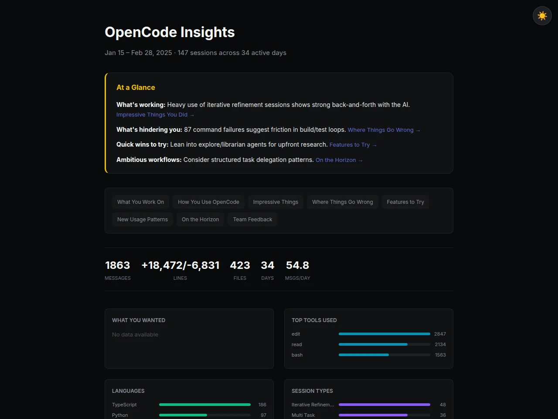This screenshot has height=419, width=558.
Task: Click the At a Glance heading
Action: point(136,87)
